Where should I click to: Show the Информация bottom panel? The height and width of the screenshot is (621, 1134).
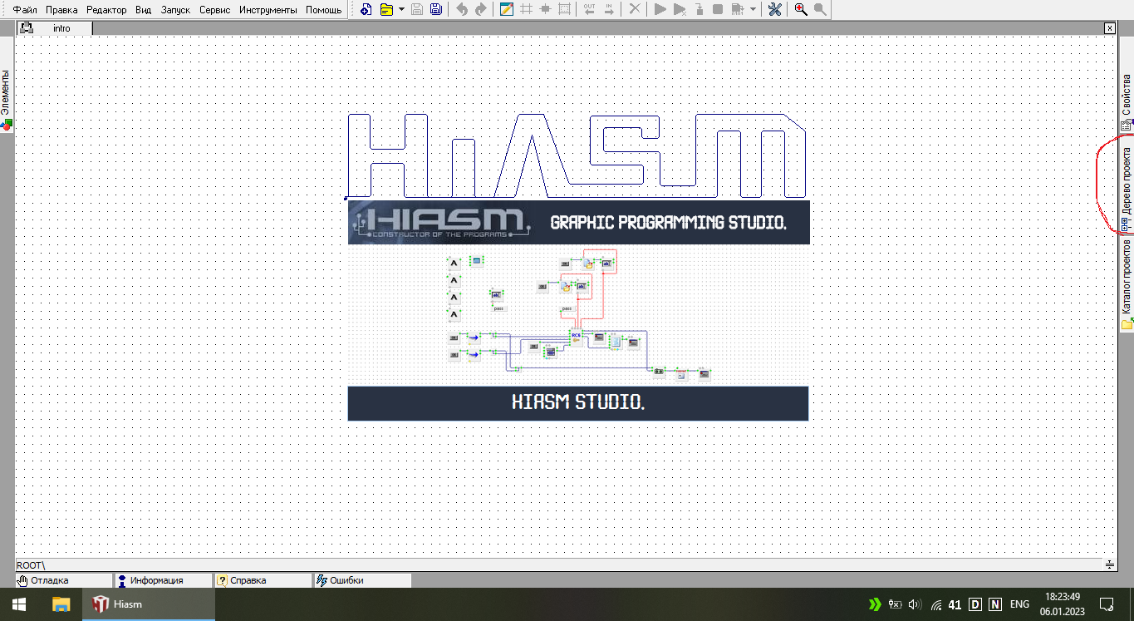tap(163, 580)
